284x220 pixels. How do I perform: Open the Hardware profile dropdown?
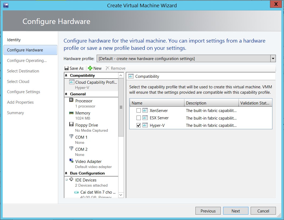tap(273, 58)
